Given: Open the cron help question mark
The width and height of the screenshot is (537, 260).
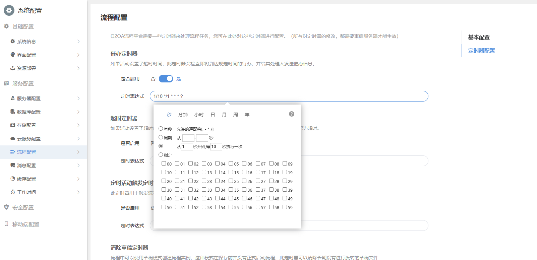Looking at the screenshot, I should (292, 114).
